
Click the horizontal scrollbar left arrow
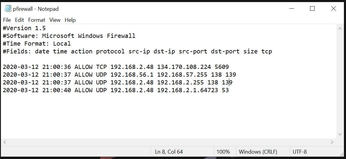click(4, 142)
